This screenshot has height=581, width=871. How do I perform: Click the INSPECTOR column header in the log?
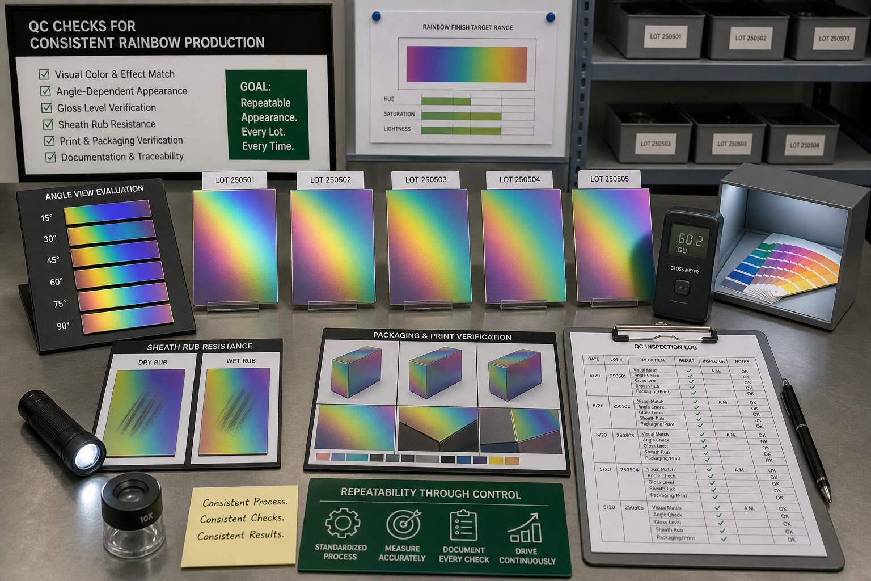coord(713,361)
